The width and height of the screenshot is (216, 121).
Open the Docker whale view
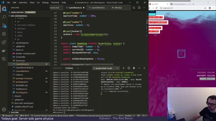click(x=4, y=51)
